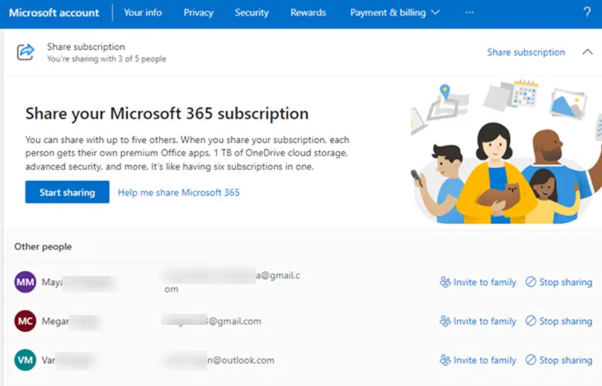602x386 pixels.
Task: Expand the Payment & billing dropdown
Action: click(x=395, y=13)
